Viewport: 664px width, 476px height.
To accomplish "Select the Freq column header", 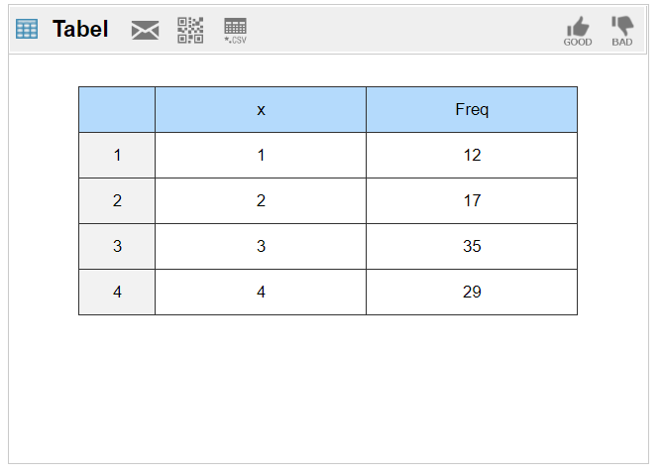I will point(472,110).
